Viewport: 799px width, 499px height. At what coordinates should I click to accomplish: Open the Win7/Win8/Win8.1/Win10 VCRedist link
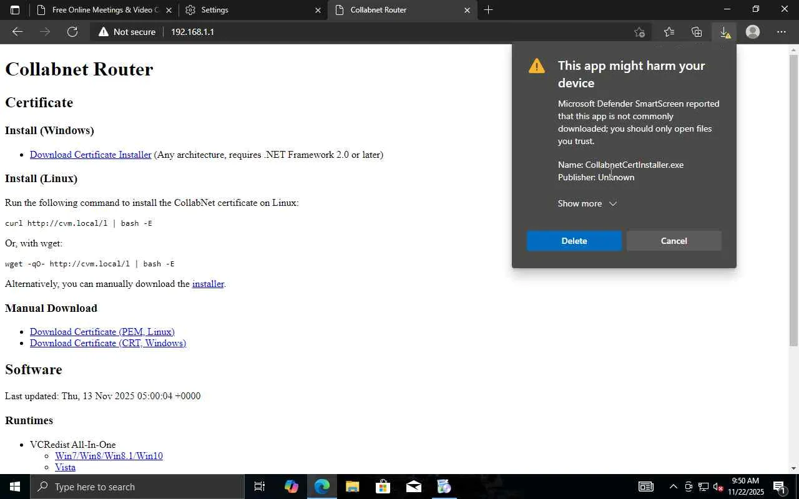[109, 456]
